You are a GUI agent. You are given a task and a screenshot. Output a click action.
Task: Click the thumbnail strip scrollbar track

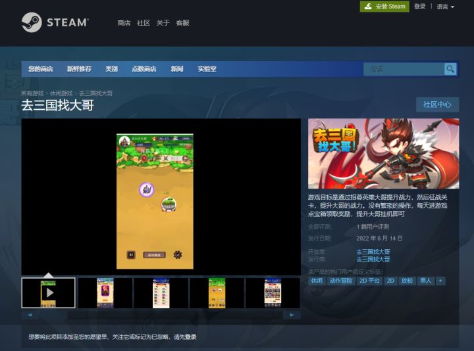point(161,315)
